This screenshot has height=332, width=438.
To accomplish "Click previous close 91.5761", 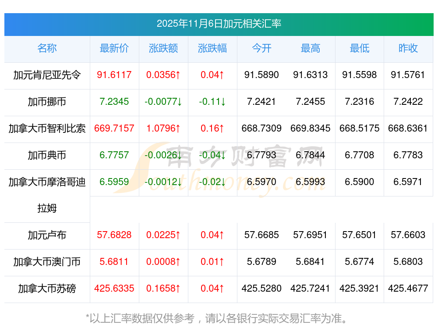I will pyautogui.click(x=408, y=75).
